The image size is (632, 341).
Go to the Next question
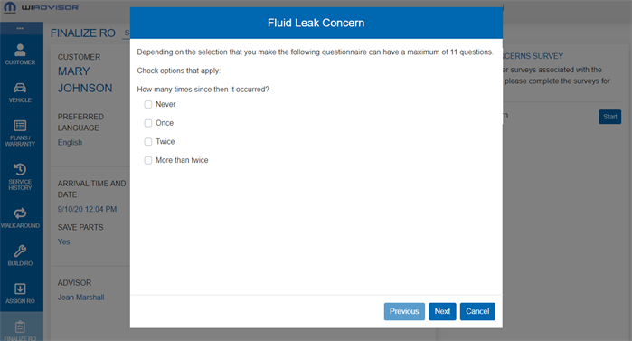click(442, 311)
